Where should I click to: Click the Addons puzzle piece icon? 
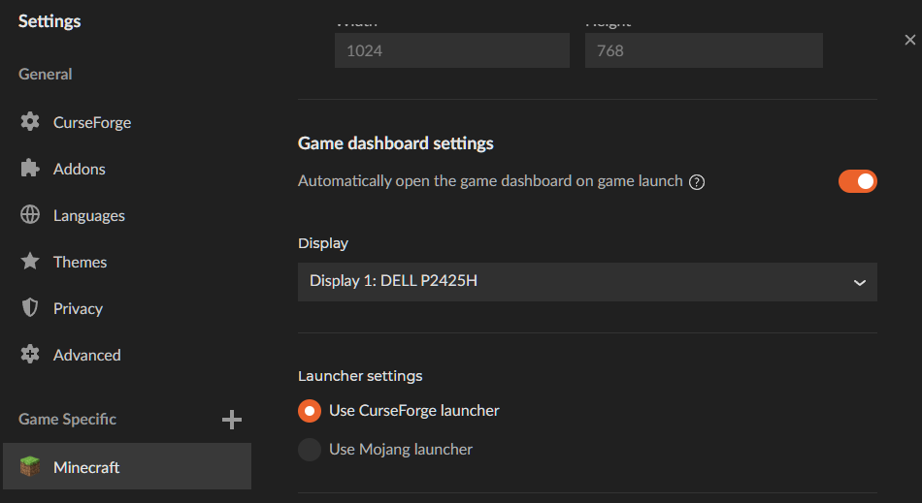[x=30, y=169]
